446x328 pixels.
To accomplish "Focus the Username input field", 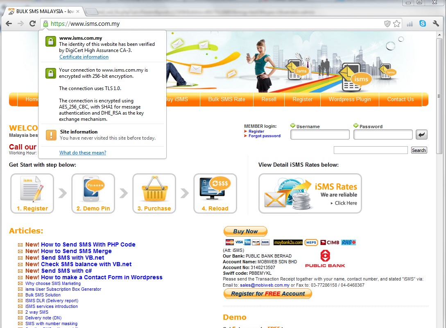I will [320, 135].
